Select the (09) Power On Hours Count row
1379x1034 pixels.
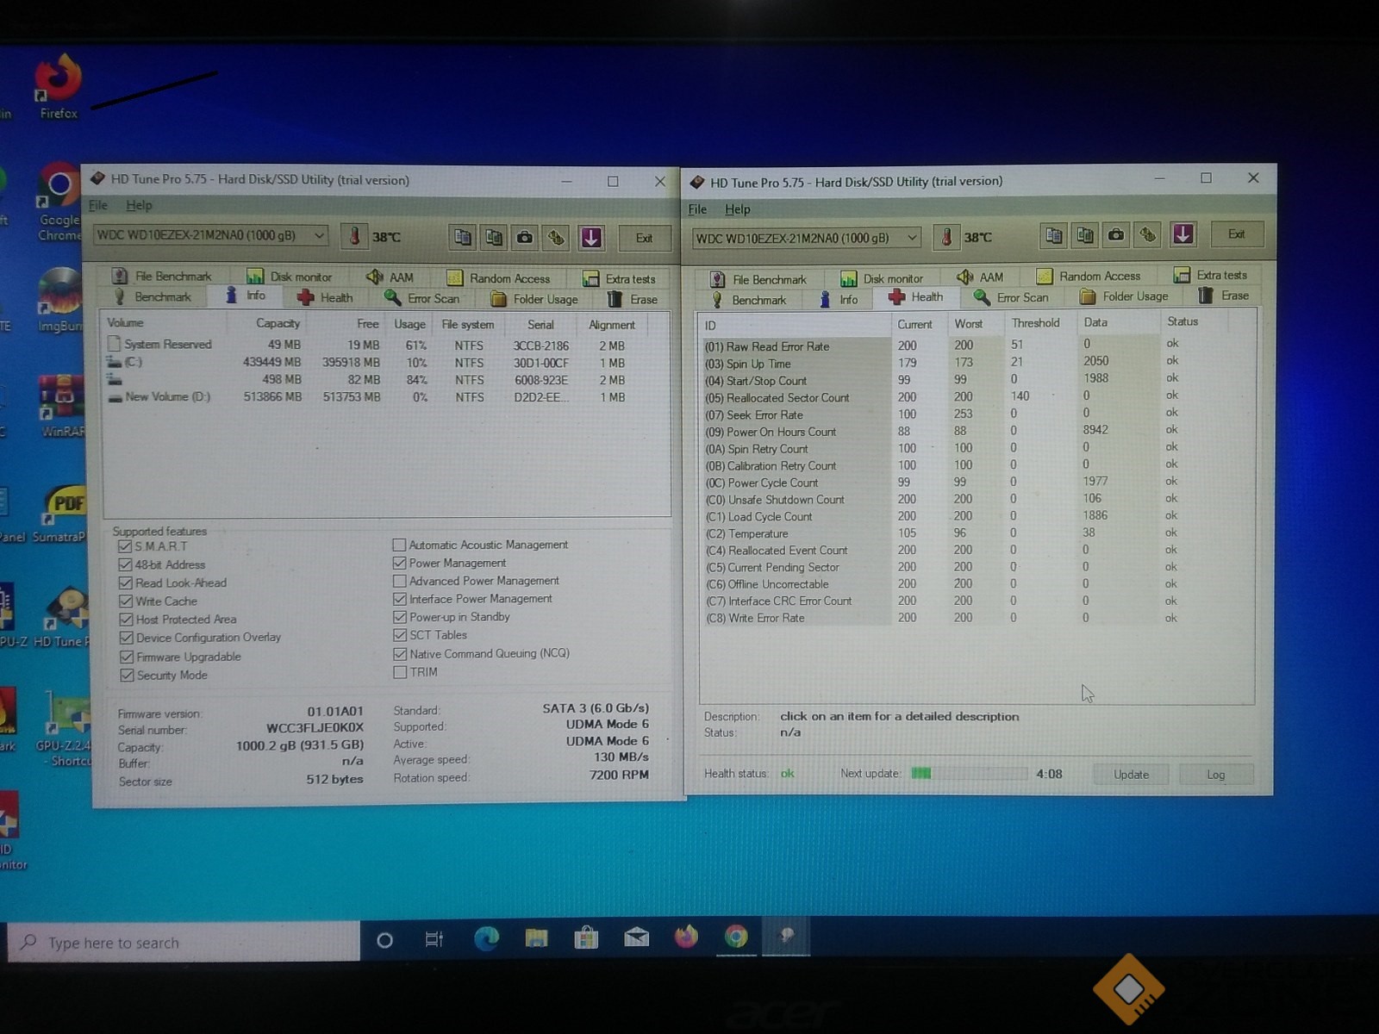(975, 431)
